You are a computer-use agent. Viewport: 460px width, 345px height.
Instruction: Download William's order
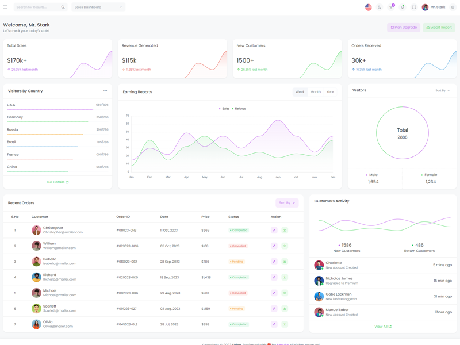pyautogui.click(x=285, y=246)
